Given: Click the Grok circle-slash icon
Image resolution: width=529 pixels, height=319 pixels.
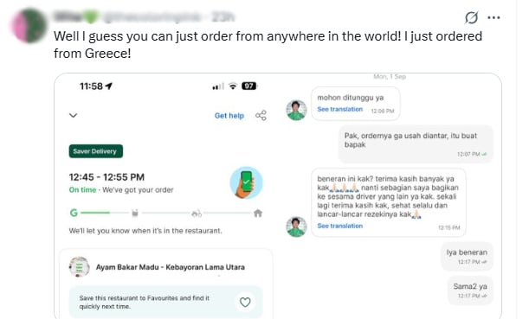Looking at the screenshot, I should pyautogui.click(x=471, y=17).
